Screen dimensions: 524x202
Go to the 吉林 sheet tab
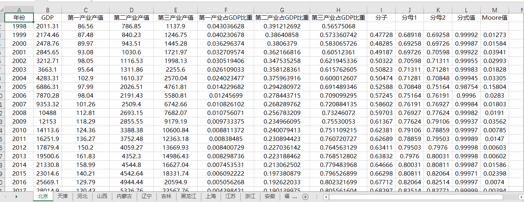coord(166,196)
